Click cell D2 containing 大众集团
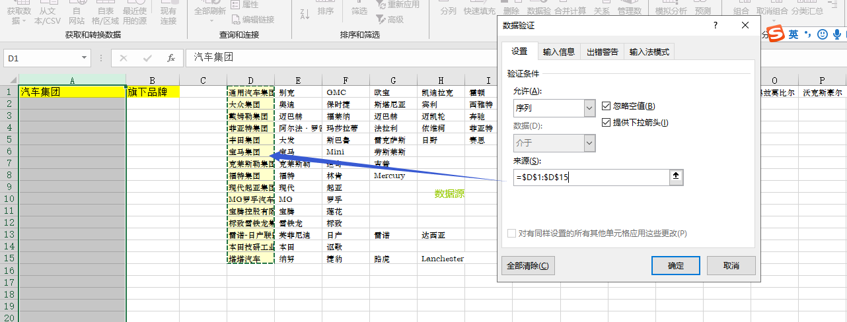 (x=251, y=104)
